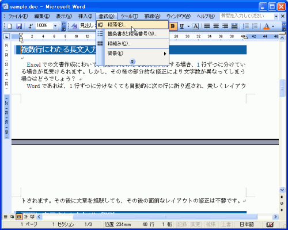Click the Character Border (A) icon
288x230 pixels.
[195, 26]
